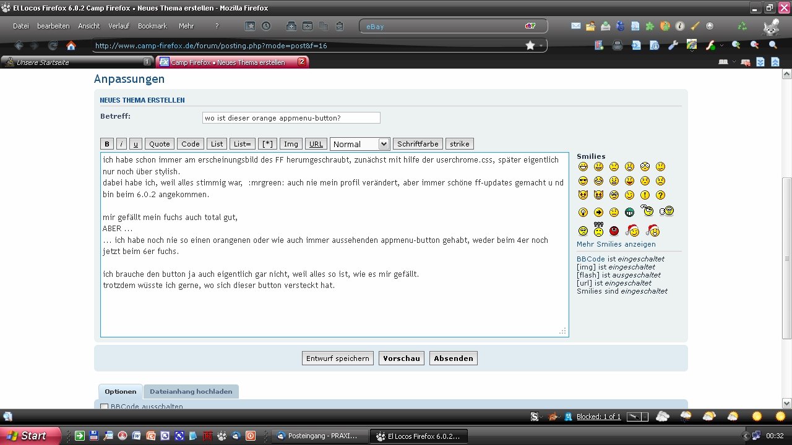This screenshot has width=792, height=445.
Task: Zoom out with magnifier minus icon
Action: (754, 45)
